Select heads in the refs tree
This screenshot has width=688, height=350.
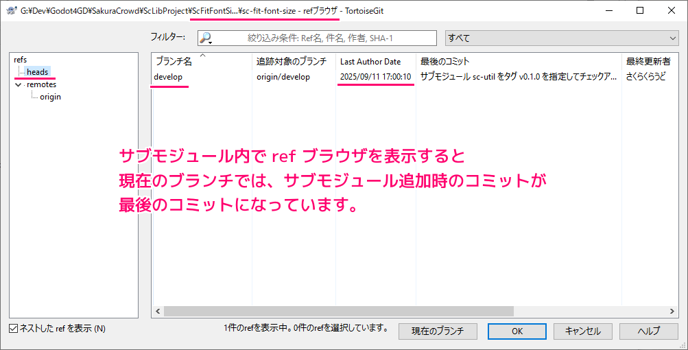37,72
